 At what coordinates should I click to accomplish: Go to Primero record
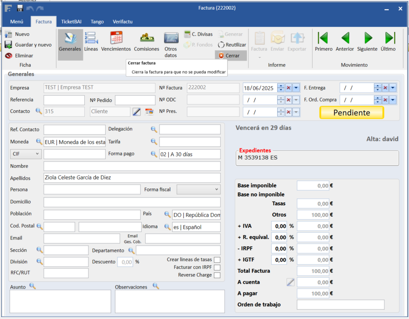coord(323,42)
